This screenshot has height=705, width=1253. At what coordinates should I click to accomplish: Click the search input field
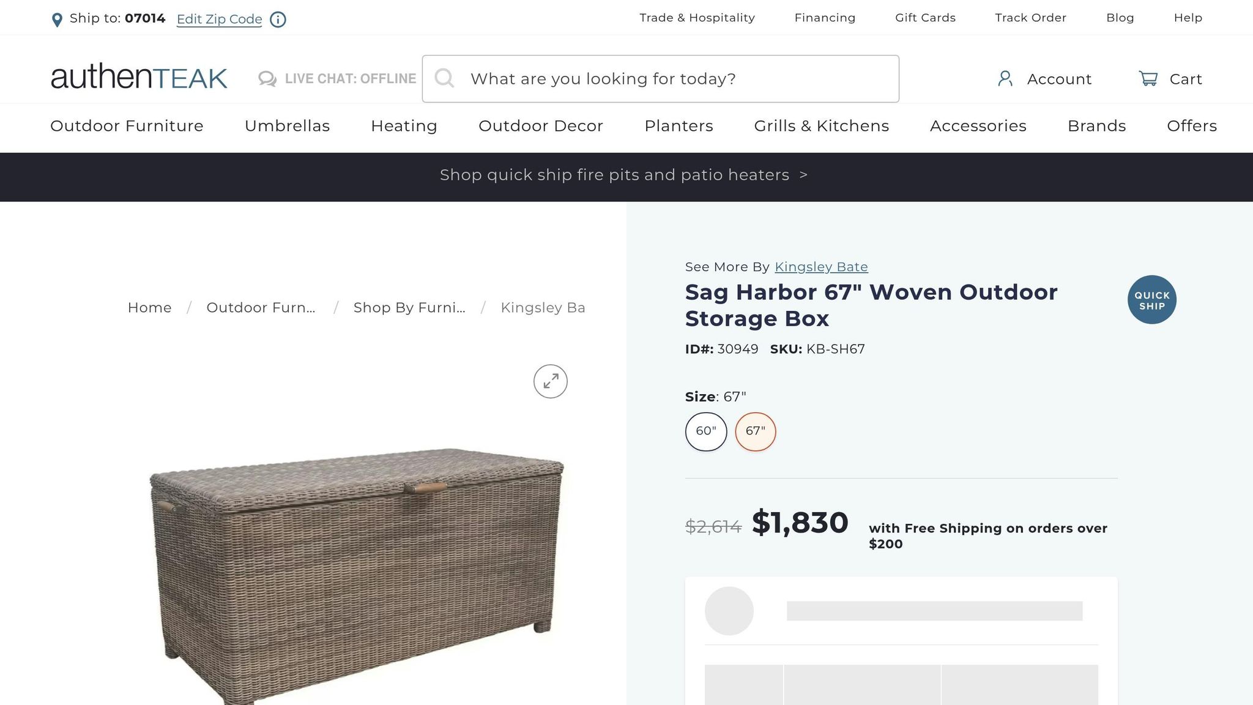(x=673, y=79)
